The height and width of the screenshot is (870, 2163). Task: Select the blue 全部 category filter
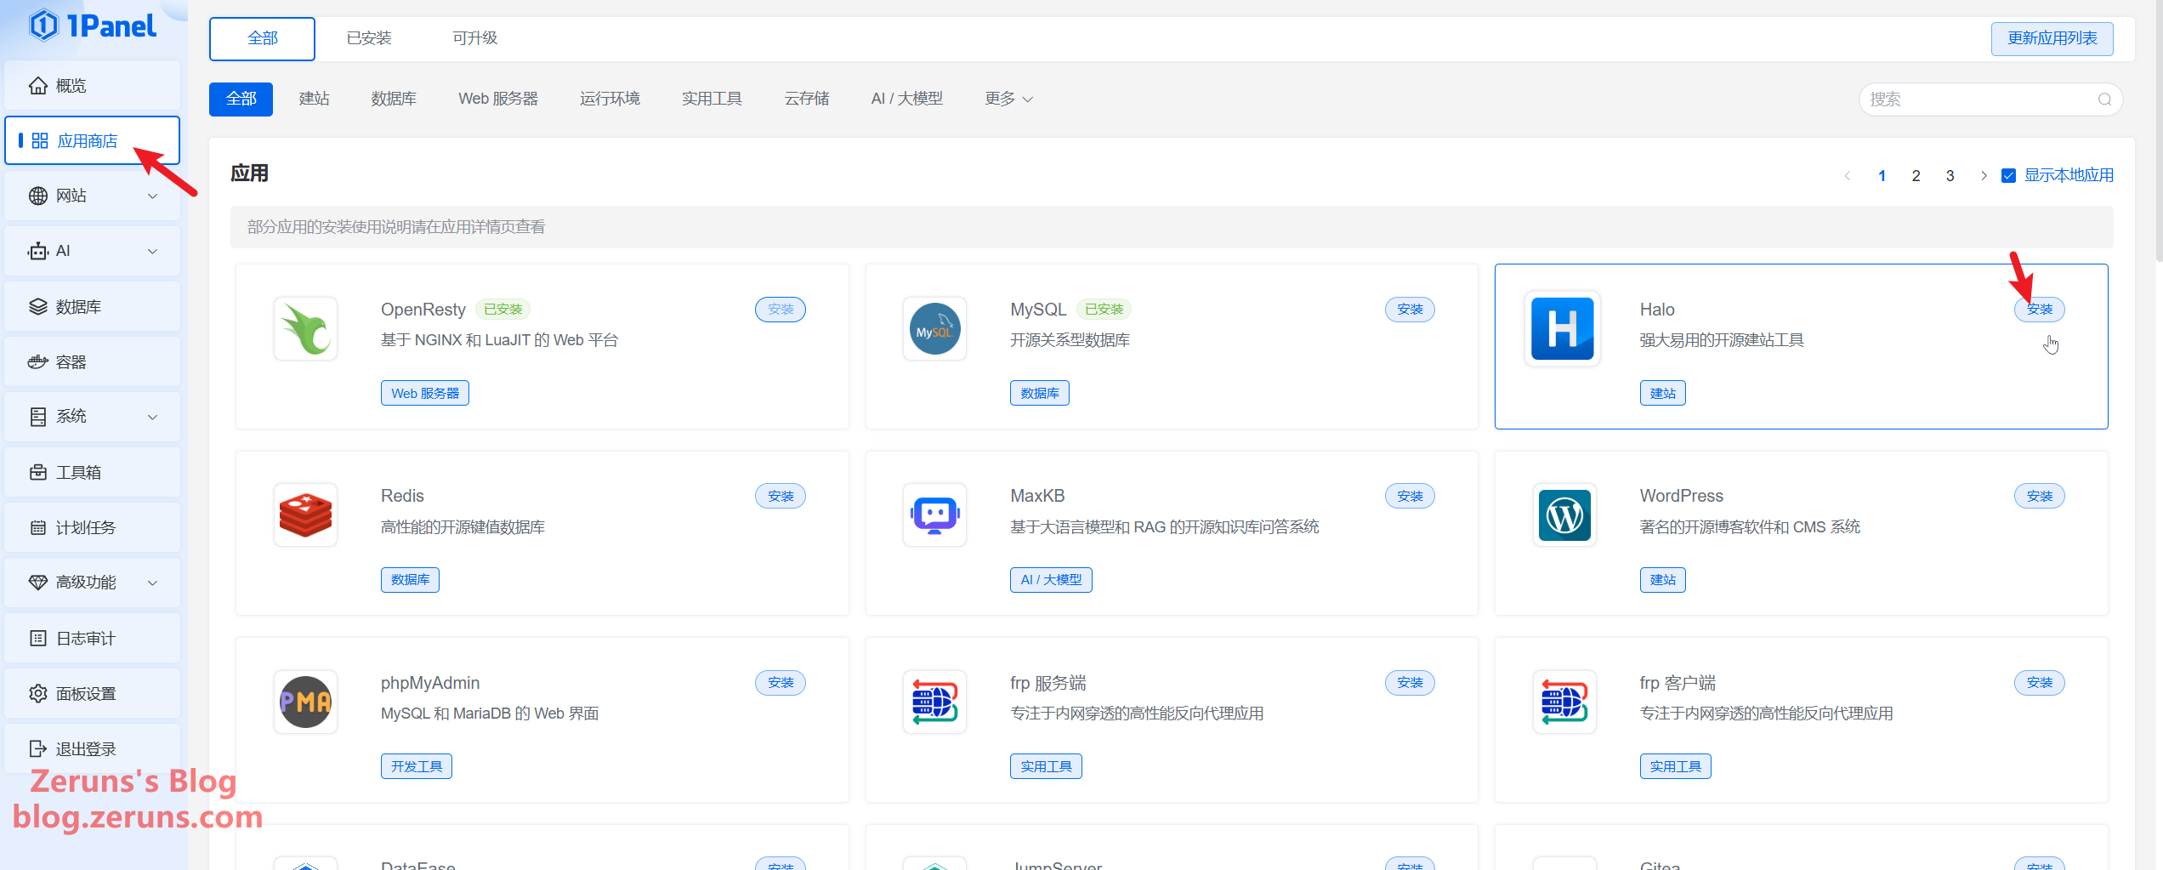coord(241,100)
